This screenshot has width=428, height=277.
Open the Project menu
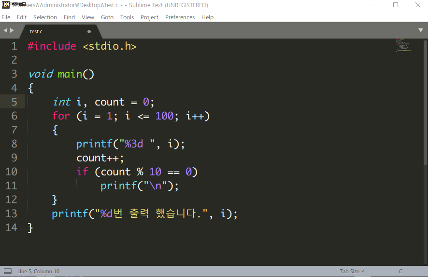[x=150, y=17]
